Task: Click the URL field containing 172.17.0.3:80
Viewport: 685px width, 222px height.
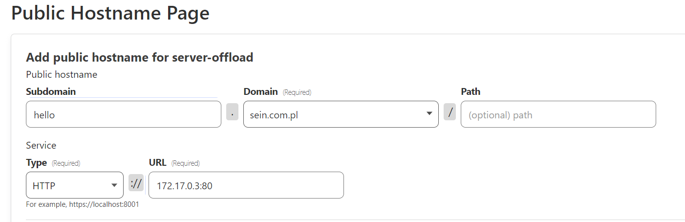Action: point(246,185)
